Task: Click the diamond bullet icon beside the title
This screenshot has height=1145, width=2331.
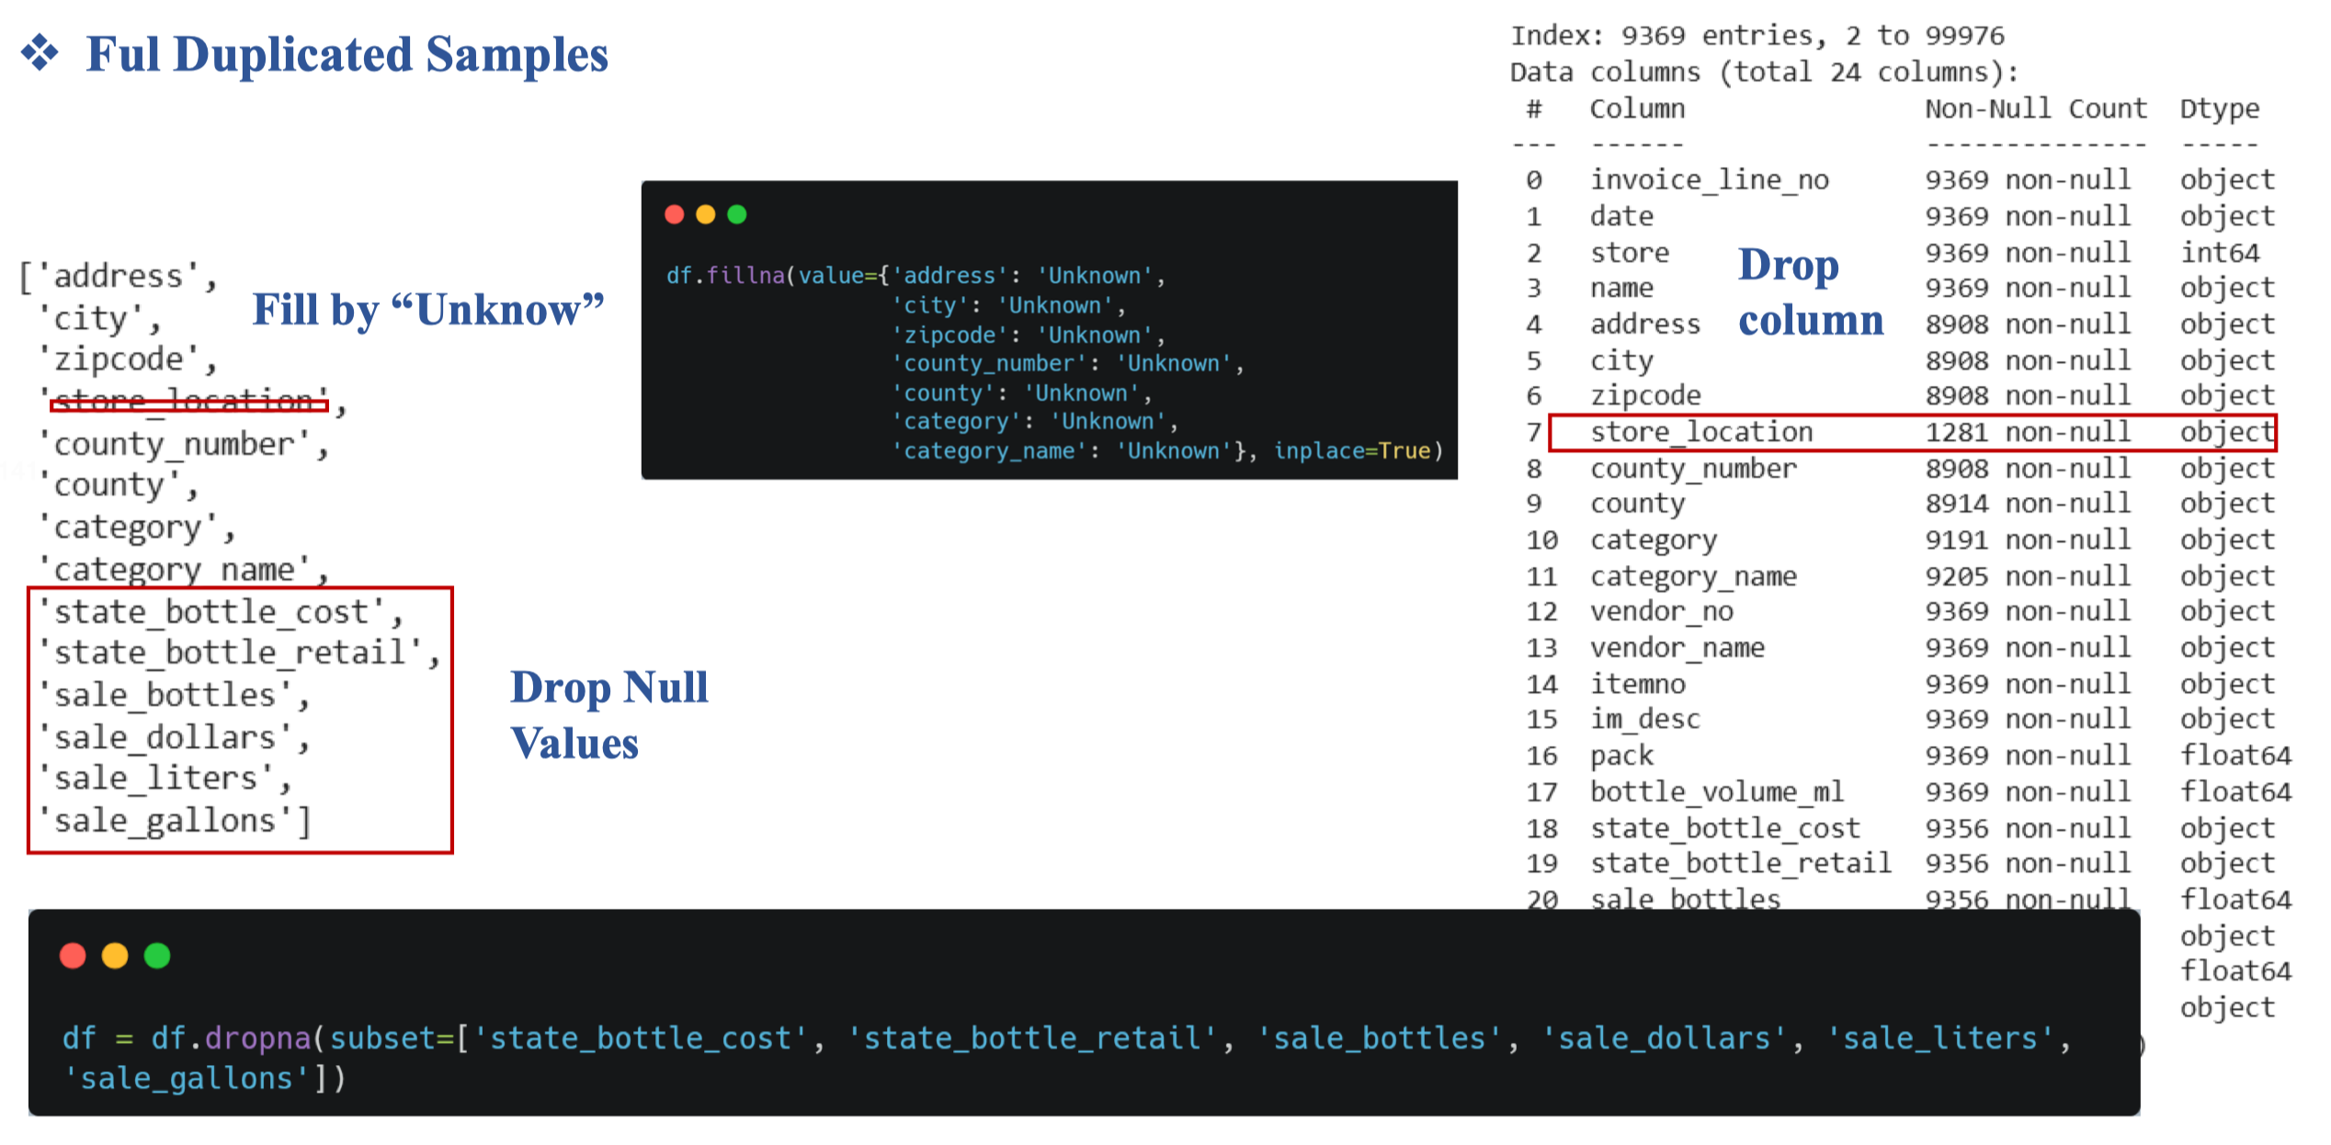Action: [x=40, y=52]
